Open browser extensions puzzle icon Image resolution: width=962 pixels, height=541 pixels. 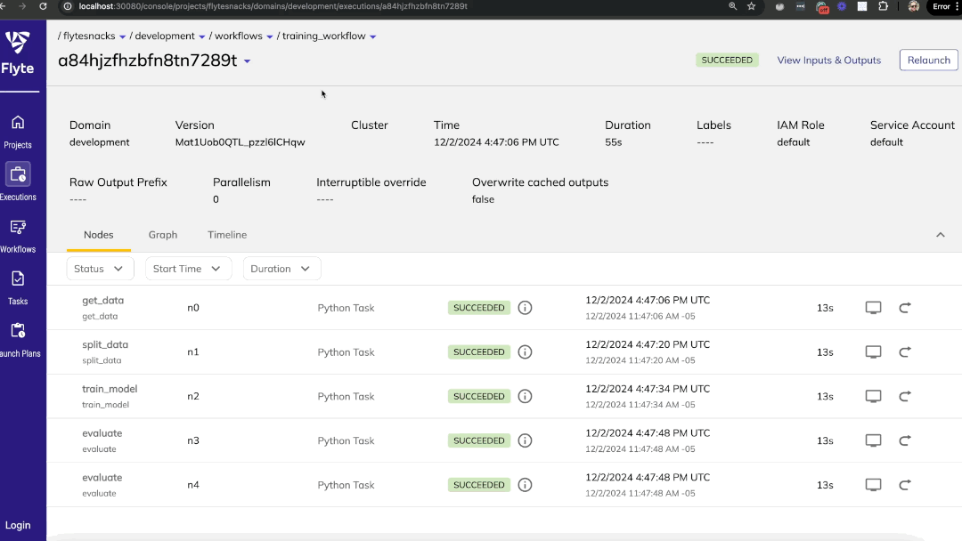point(883,6)
